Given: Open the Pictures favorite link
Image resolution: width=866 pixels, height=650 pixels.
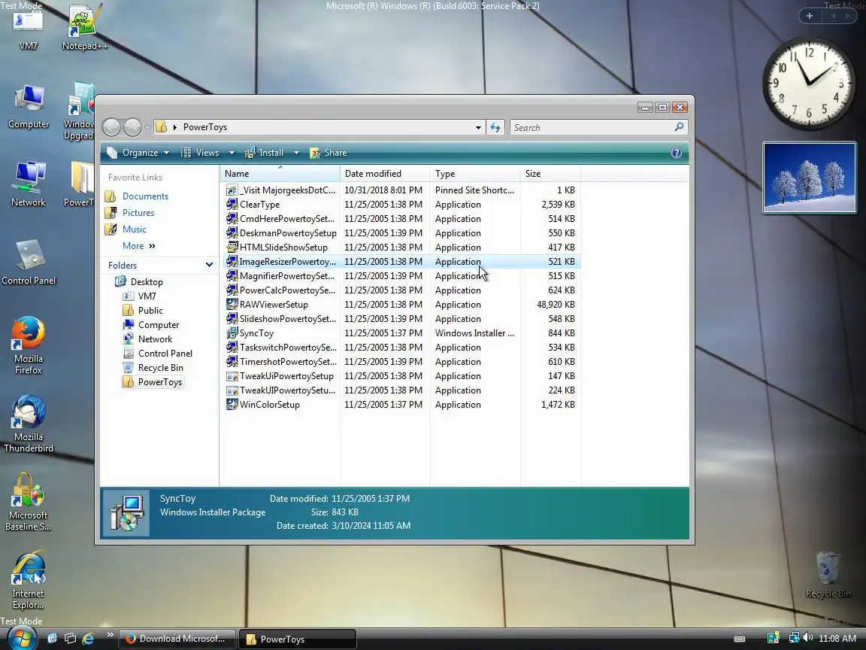Looking at the screenshot, I should click(138, 213).
